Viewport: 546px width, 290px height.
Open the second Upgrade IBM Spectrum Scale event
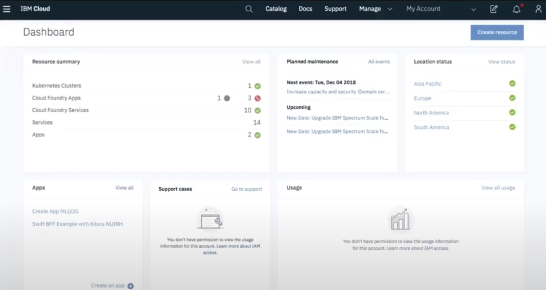point(338,131)
